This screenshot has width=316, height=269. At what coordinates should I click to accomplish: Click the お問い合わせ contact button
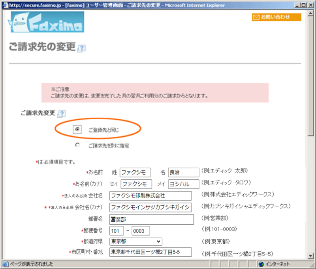(276, 17)
